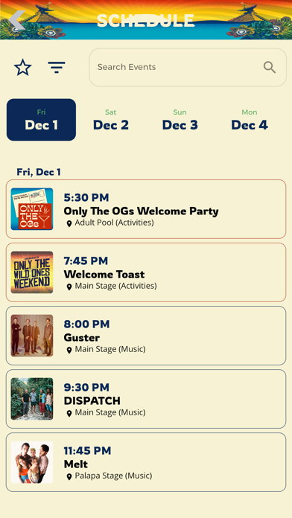Click the Wild Ones Weekend thumbnail
This screenshot has height=518, width=292.
pyautogui.click(x=32, y=272)
